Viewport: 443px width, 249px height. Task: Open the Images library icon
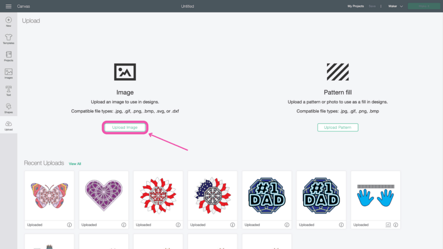[x=9, y=73]
